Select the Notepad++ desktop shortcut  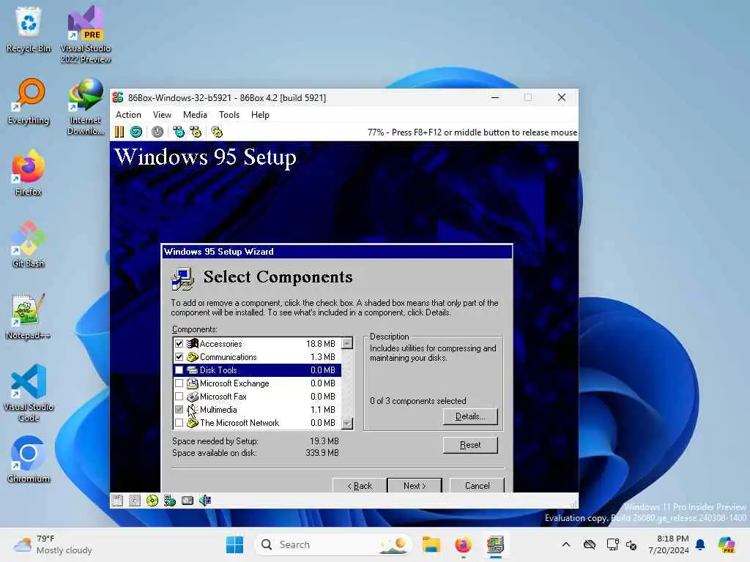tap(29, 316)
